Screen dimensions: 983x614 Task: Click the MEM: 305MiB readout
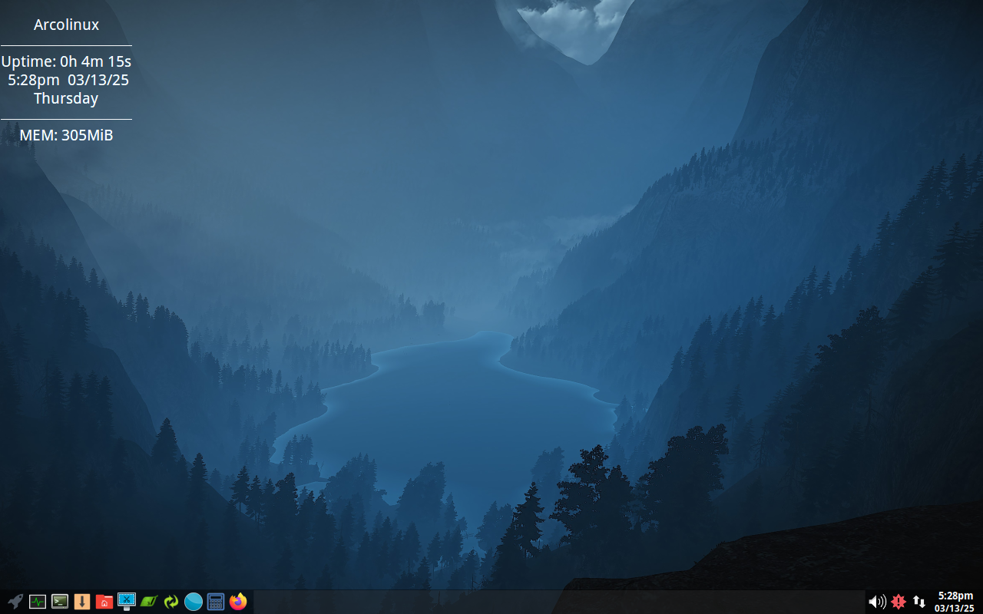[x=66, y=135]
